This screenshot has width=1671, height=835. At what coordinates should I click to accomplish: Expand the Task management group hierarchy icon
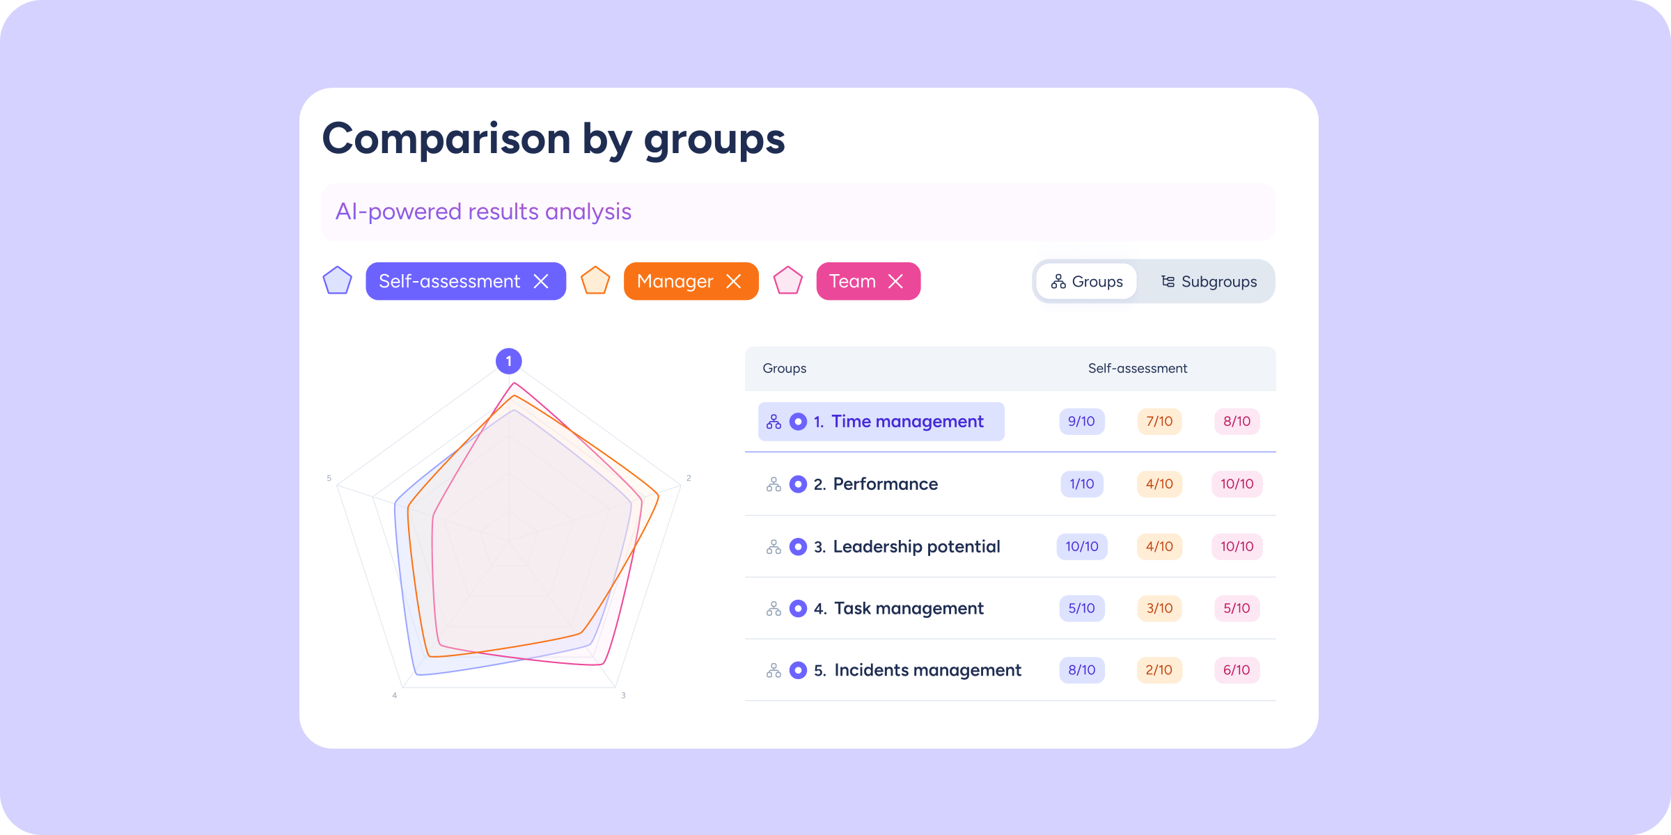click(x=774, y=609)
